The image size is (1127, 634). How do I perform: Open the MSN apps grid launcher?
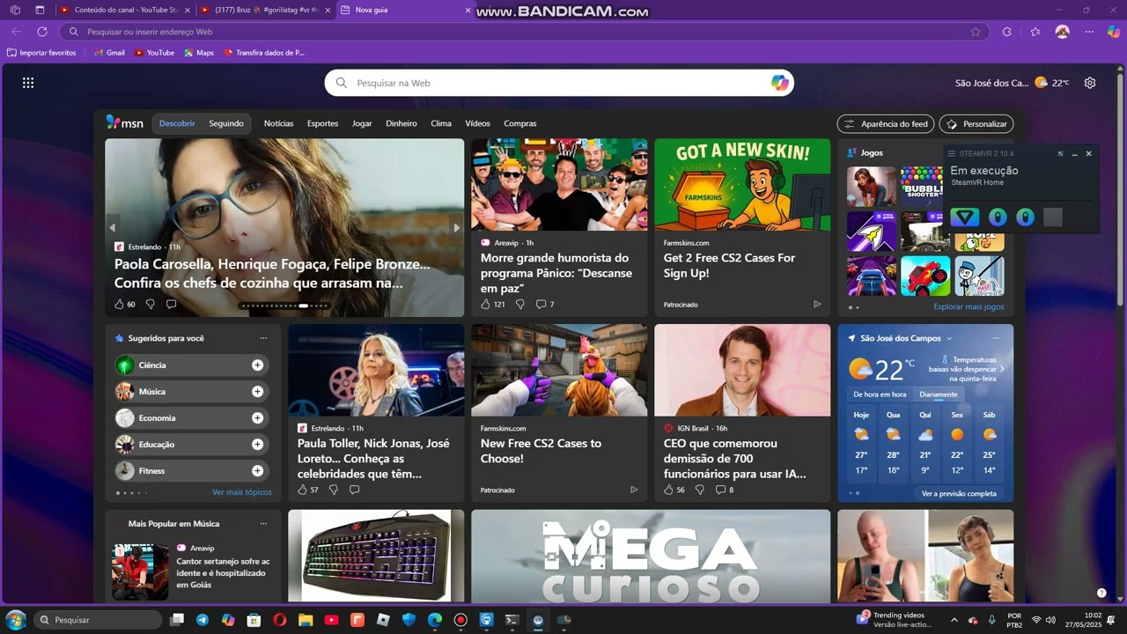click(28, 83)
